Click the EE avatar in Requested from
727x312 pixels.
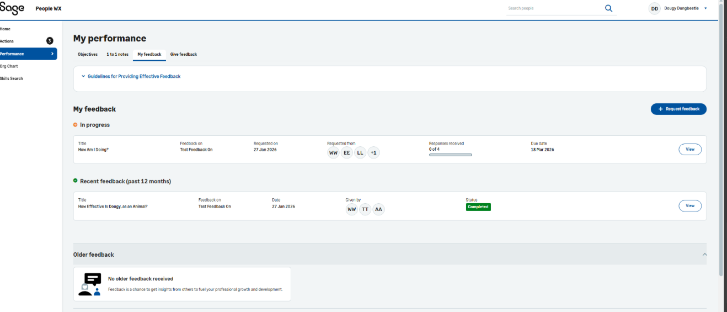click(346, 152)
